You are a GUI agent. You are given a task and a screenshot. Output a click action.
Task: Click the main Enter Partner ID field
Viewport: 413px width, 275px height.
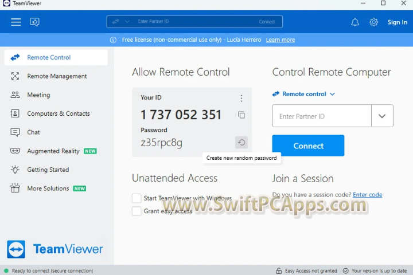tap(322, 116)
